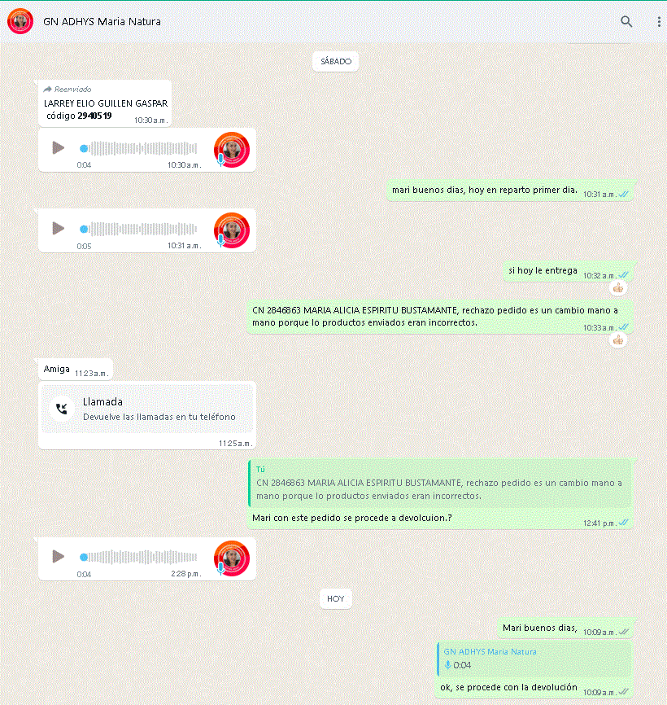Click the HOY date separator chip
667x705 pixels.
pyautogui.click(x=335, y=599)
